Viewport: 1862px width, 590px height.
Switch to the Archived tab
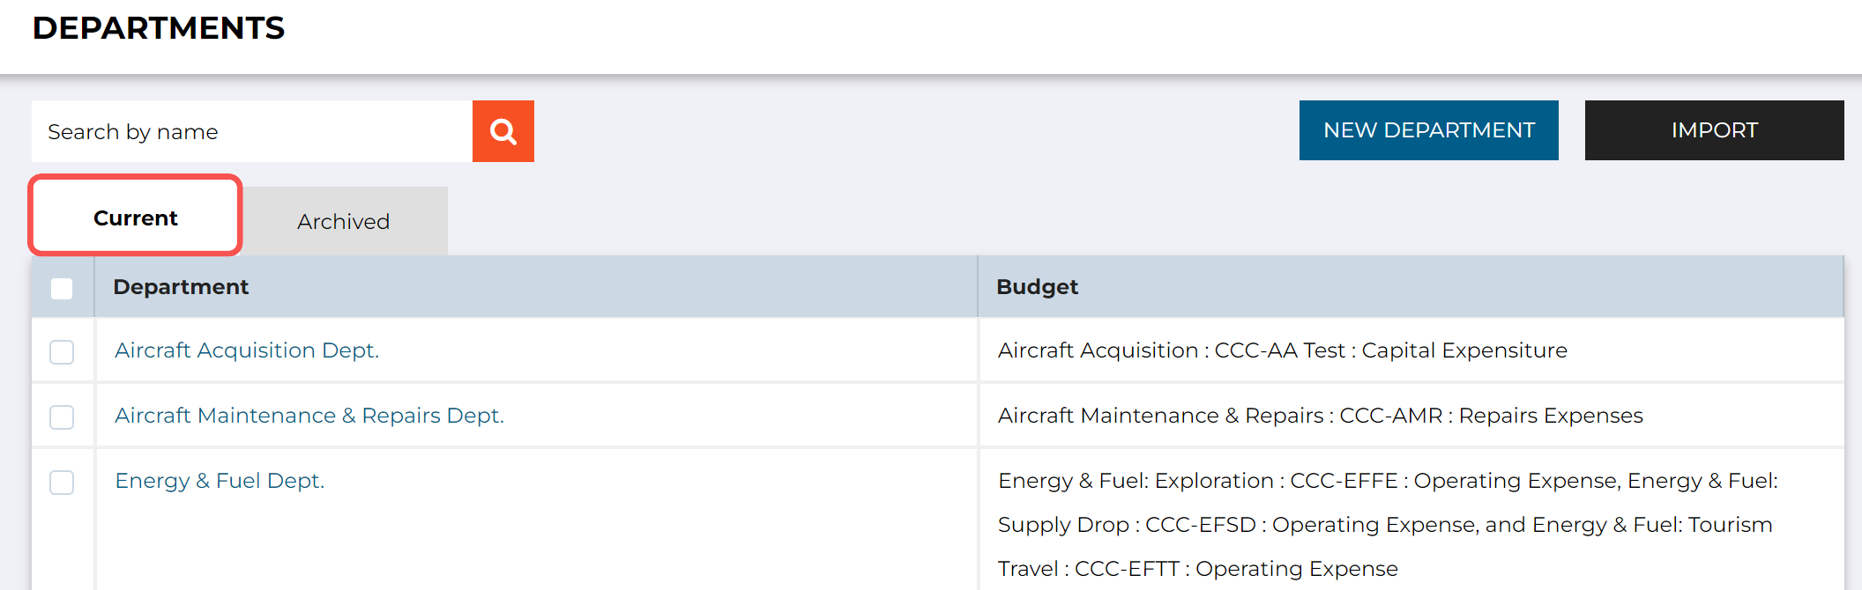(x=344, y=221)
